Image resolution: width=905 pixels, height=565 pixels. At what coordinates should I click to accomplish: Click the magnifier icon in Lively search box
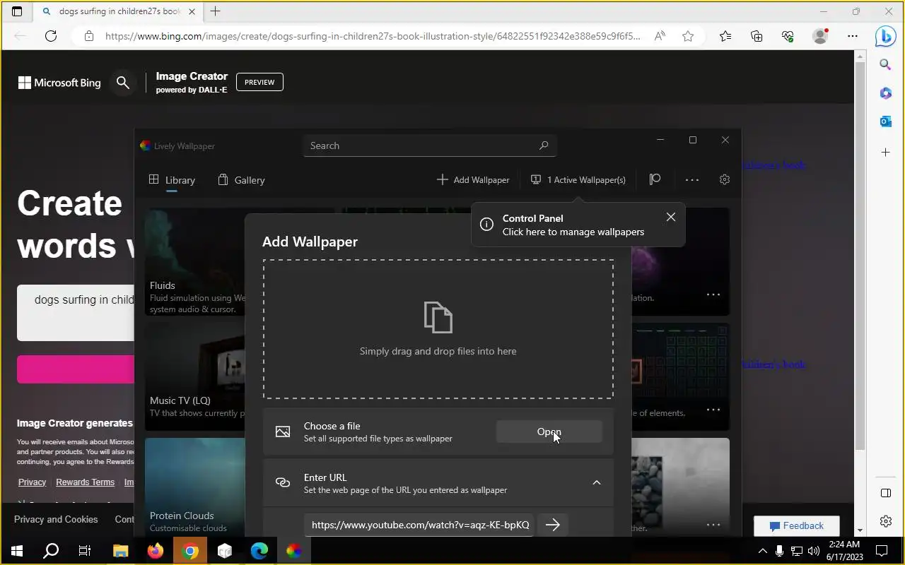[544, 145]
